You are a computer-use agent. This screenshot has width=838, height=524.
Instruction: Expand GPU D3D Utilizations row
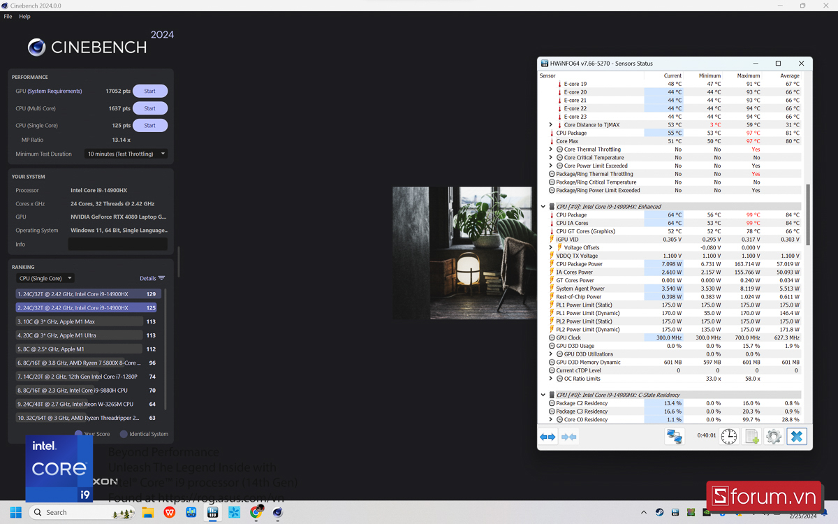tap(551, 354)
